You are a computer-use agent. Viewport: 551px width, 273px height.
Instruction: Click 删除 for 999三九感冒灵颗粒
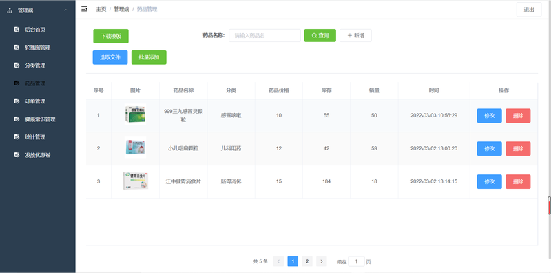click(x=518, y=116)
